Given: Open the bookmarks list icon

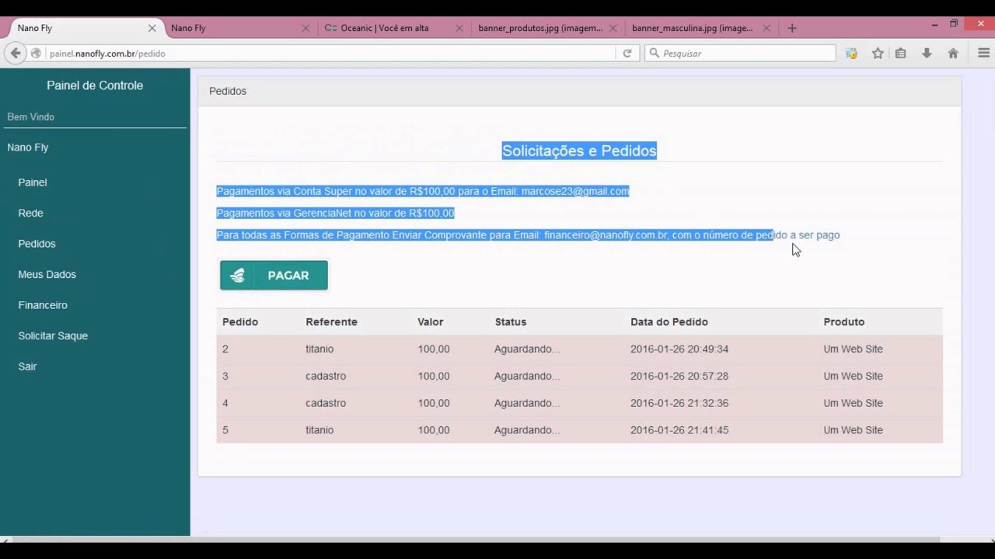Looking at the screenshot, I should click(900, 54).
